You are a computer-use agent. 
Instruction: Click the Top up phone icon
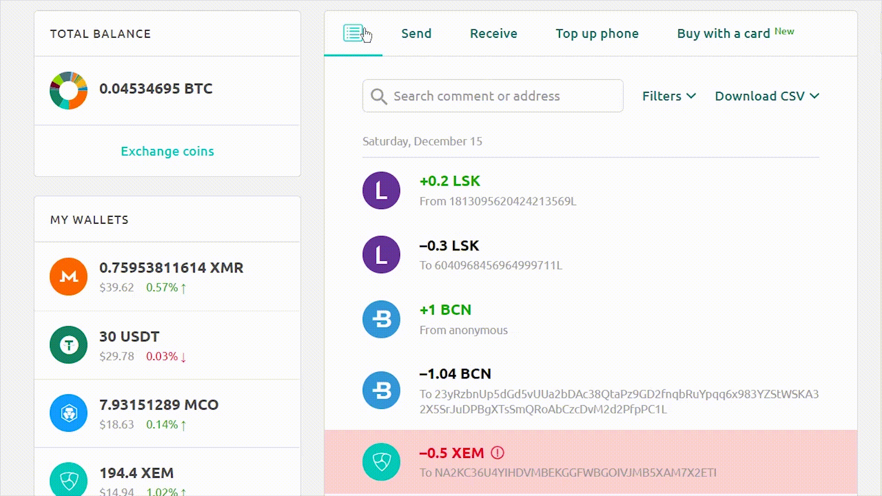[597, 34]
